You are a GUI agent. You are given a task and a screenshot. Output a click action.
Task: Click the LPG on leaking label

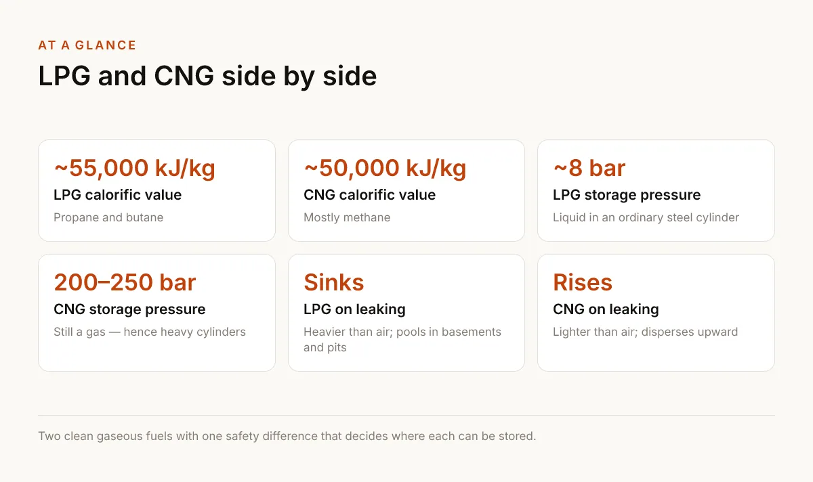355,309
